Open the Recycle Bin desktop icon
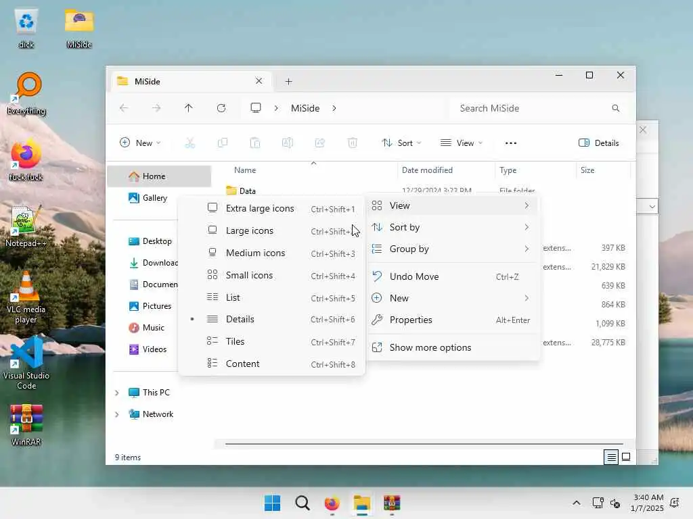Viewport: 693px width, 519px height. pyautogui.click(x=26, y=28)
